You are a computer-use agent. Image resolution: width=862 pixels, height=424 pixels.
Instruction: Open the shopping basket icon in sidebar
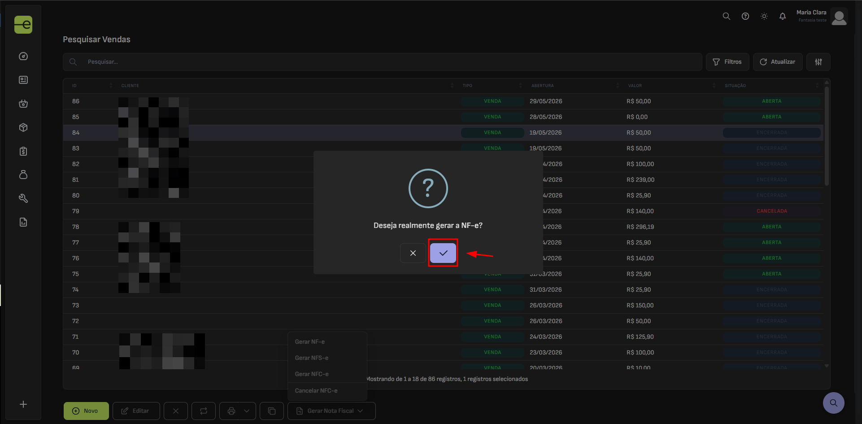point(23,104)
